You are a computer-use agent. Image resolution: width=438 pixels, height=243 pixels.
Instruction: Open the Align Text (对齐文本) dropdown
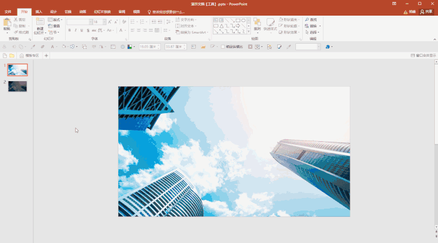point(186,26)
